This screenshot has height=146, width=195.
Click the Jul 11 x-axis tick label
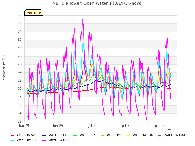click(160, 126)
